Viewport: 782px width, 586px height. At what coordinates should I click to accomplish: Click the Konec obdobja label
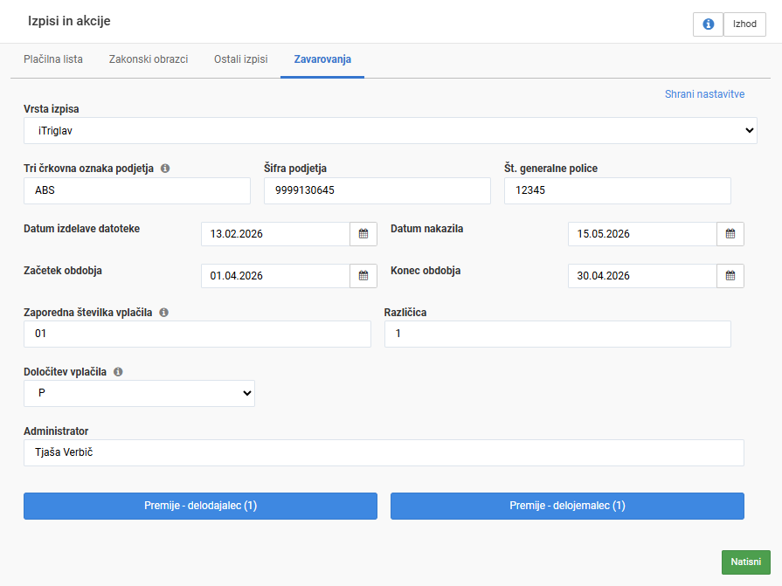coord(426,271)
